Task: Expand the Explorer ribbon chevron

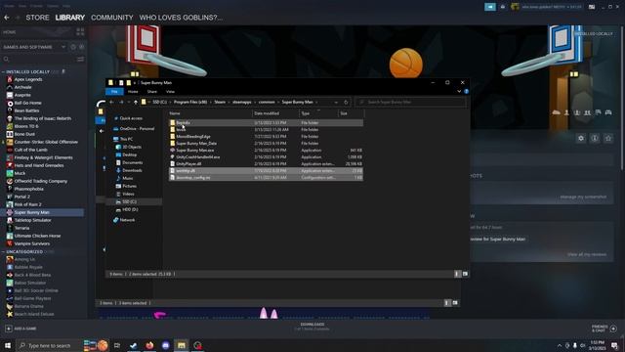Action: pos(459,91)
